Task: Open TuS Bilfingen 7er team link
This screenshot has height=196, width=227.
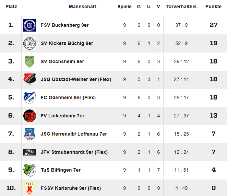Action: click(61, 170)
